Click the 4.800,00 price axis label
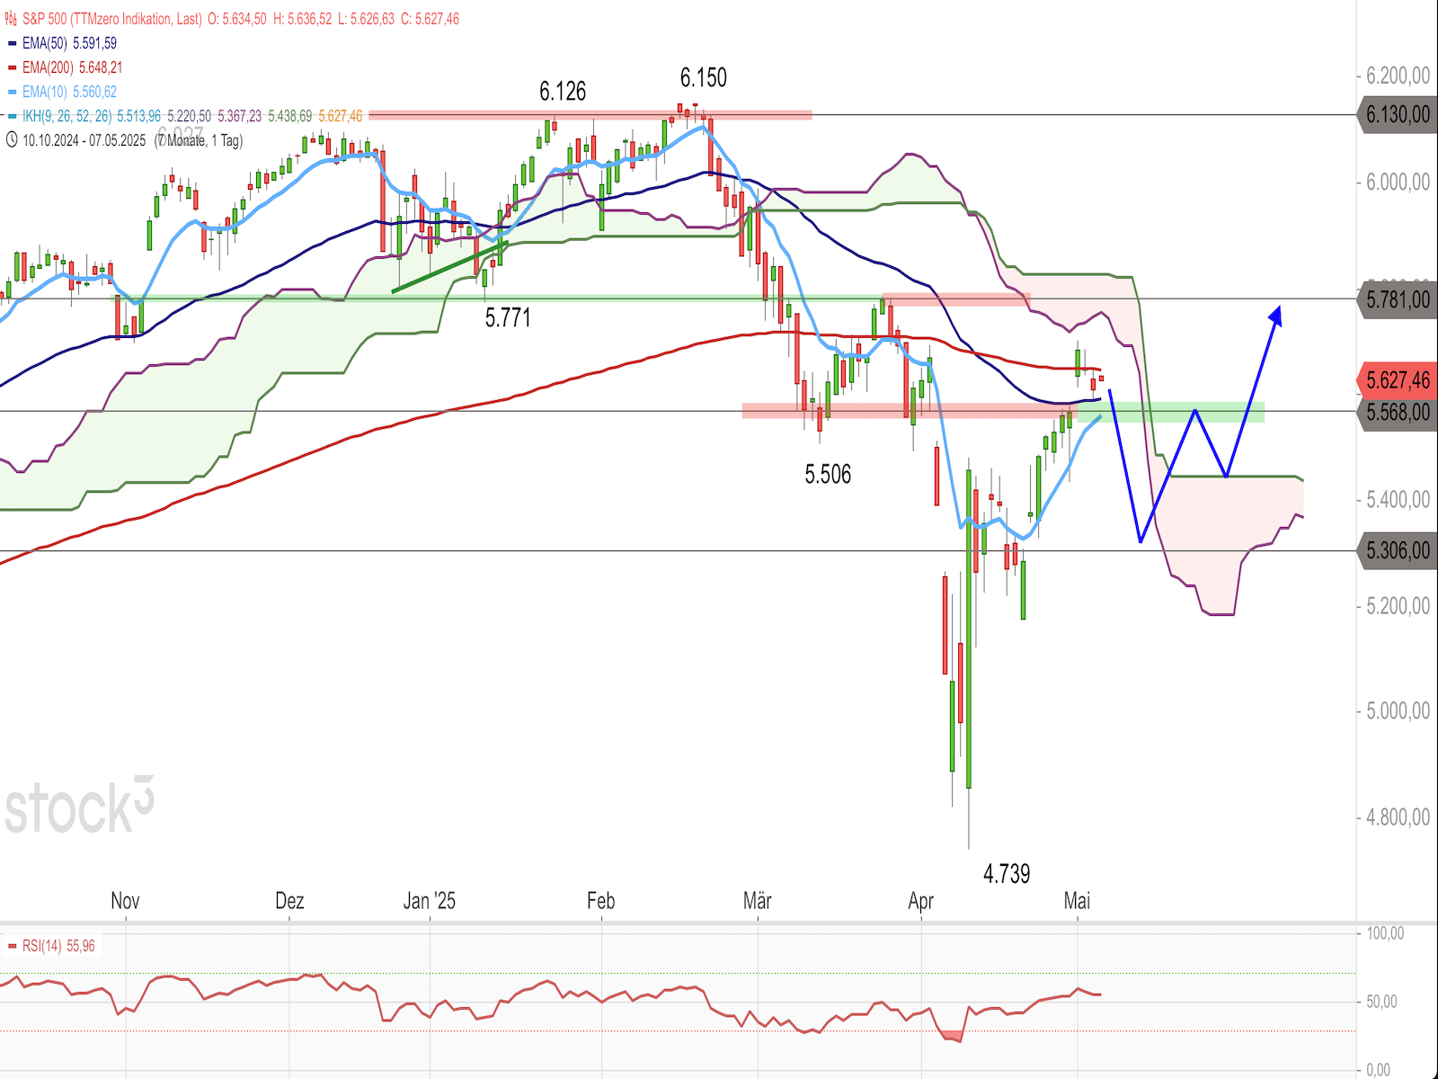This screenshot has height=1079, width=1438. tap(1398, 817)
